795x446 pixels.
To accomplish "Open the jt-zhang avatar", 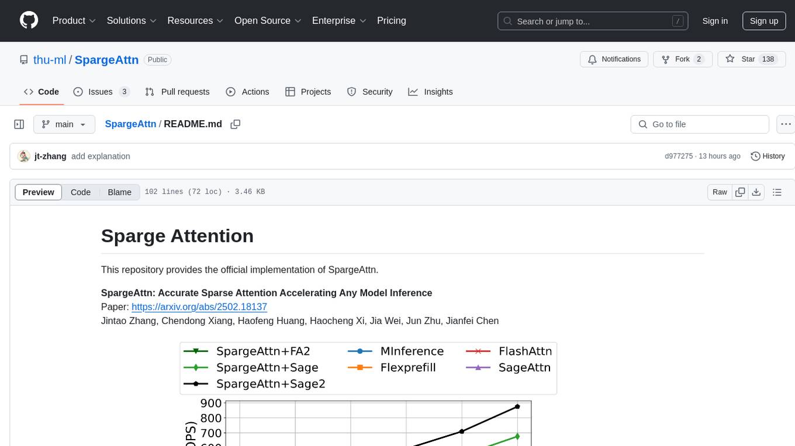I will pyautogui.click(x=24, y=156).
